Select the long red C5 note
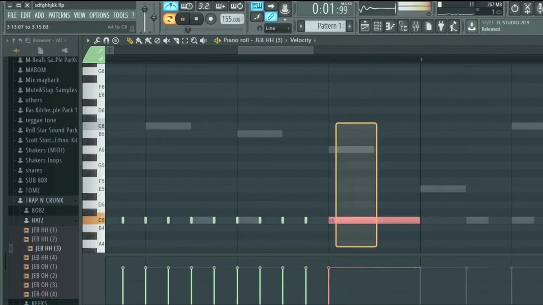The image size is (543, 305). click(374, 220)
